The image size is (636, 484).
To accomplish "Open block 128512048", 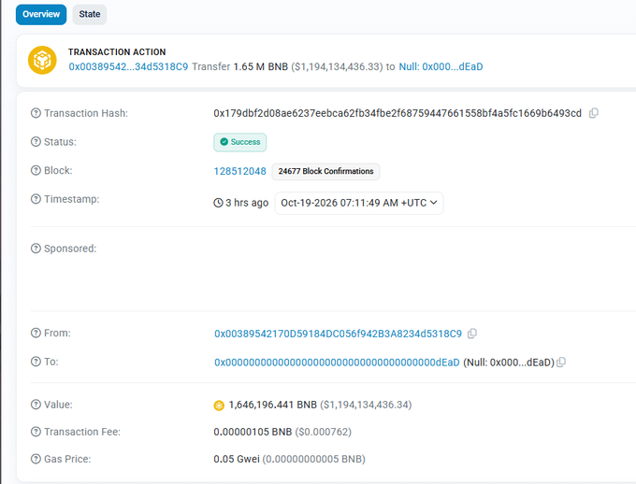I will [x=239, y=172].
